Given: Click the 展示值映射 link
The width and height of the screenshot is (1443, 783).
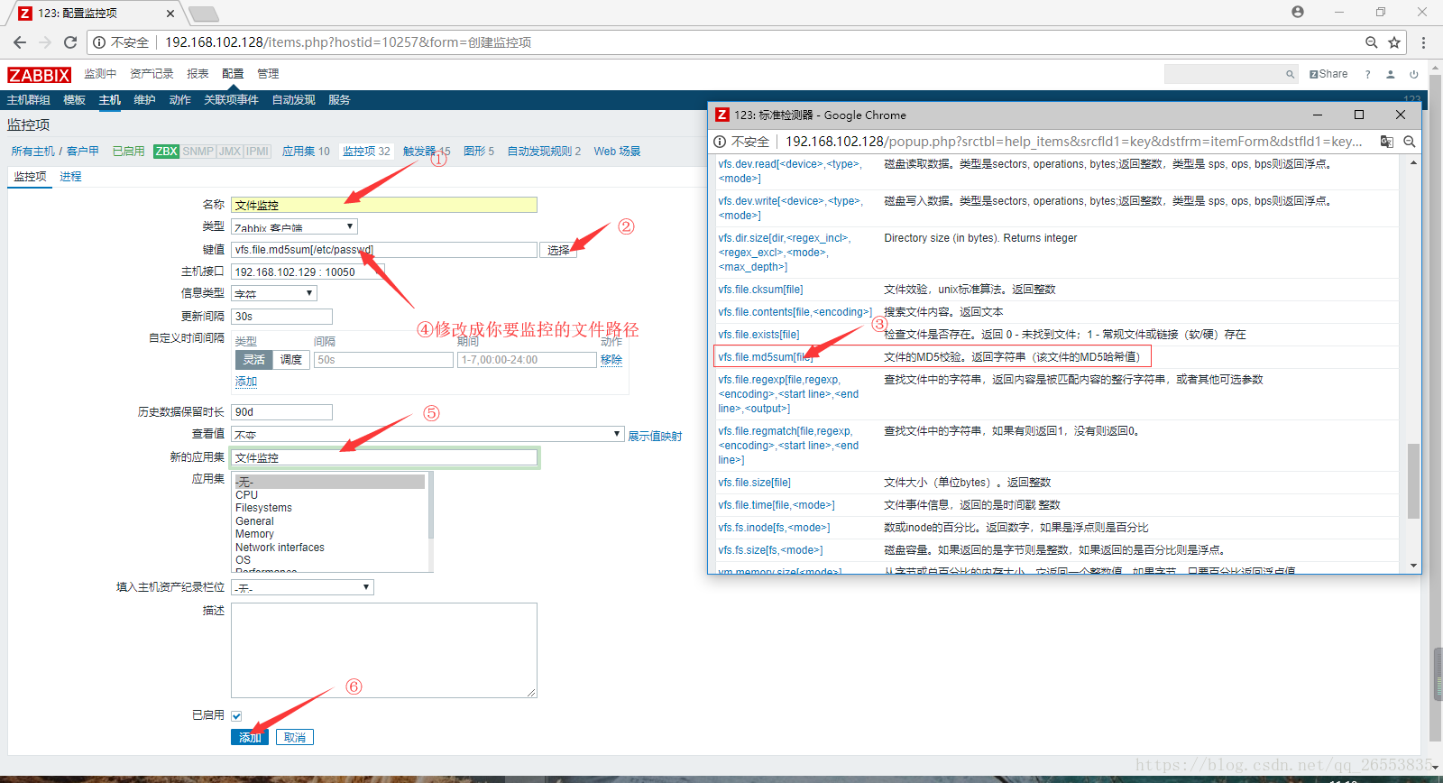Looking at the screenshot, I should pos(655,437).
